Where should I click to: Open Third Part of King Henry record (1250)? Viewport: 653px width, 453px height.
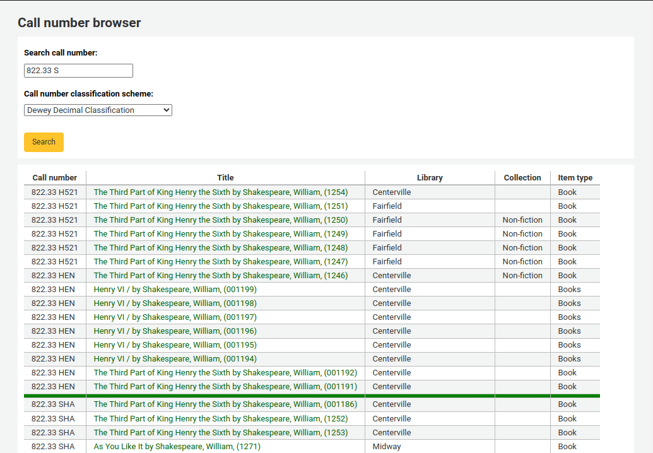pyautogui.click(x=220, y=220)
